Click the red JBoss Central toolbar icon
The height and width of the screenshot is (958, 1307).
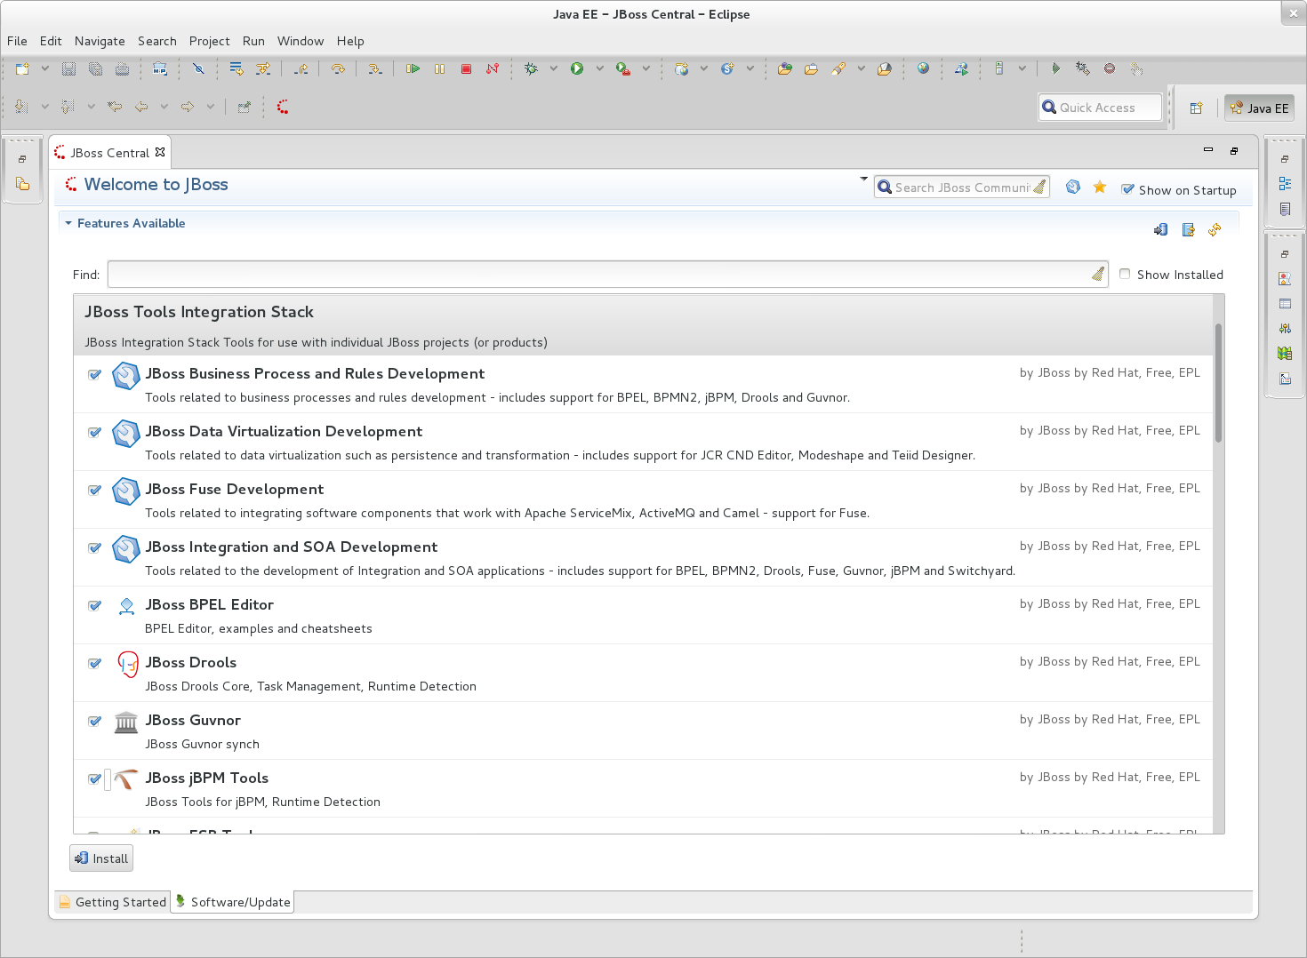pos(283,107)
